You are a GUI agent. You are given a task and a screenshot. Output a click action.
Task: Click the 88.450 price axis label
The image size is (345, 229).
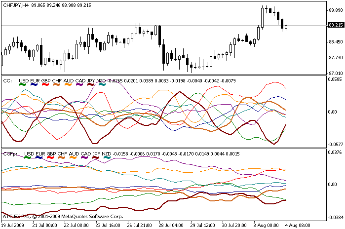pos(336,41)
